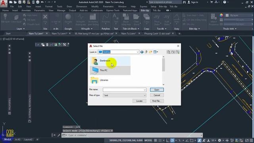Click the clean screen icon in status bar
The height and width of the screenshot is (143, 254).
(247, 140)
